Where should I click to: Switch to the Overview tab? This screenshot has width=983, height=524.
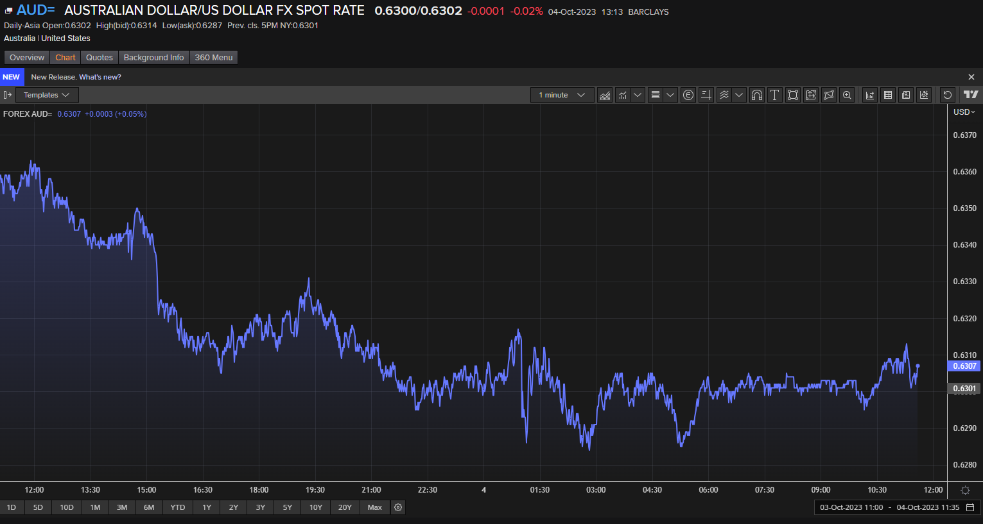coord(27,58)
